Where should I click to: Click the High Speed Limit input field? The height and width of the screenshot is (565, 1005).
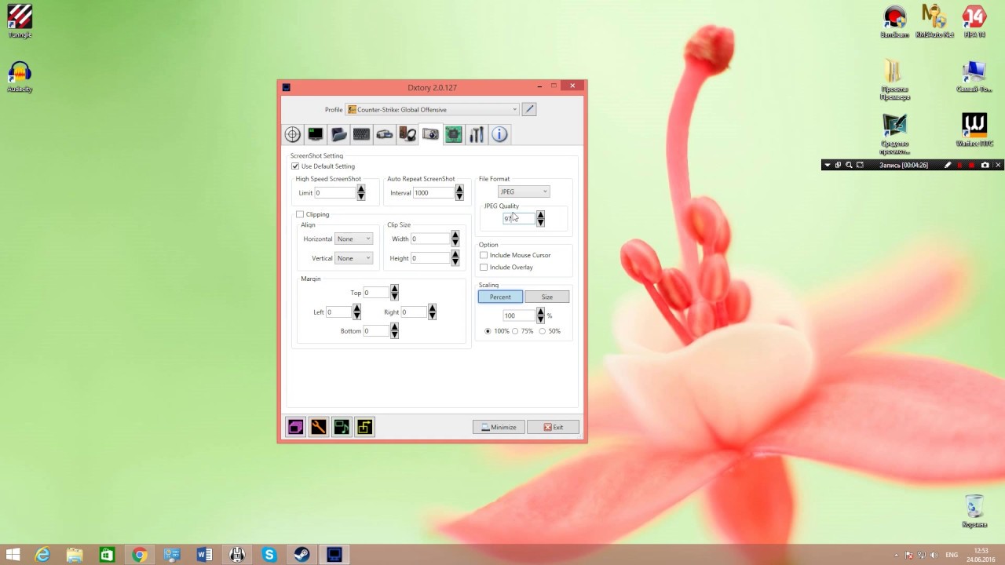[x=334, y=193]
